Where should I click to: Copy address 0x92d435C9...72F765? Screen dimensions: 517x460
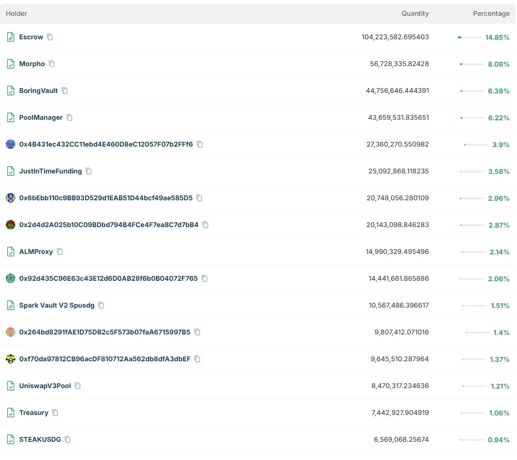(204, 278)
